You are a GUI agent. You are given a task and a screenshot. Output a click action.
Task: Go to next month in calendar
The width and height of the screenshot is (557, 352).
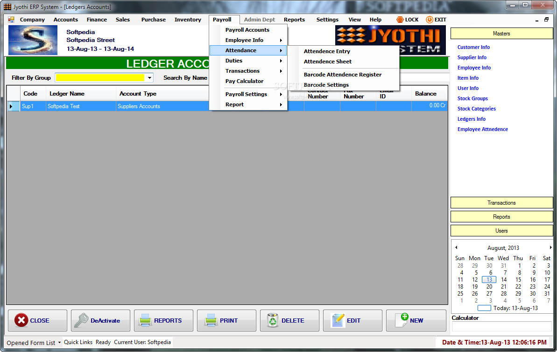[x=550, y=247]
